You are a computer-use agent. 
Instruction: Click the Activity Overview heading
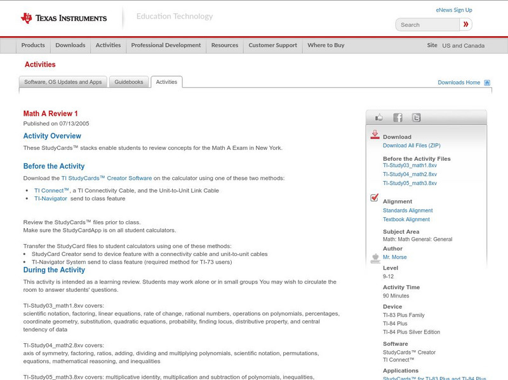tap(52, 136)
